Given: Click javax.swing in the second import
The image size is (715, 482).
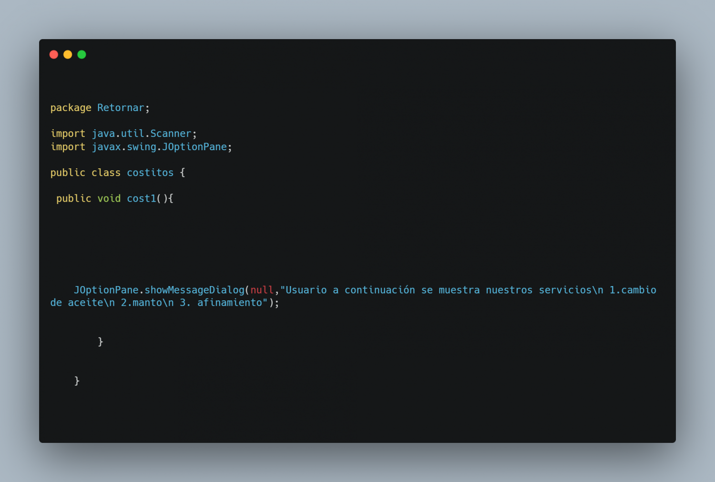Looking at the screenshot, I should [124, 147].
